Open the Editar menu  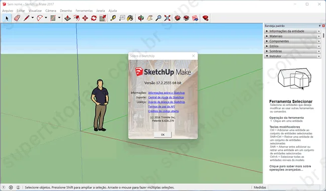click(21, 11)
